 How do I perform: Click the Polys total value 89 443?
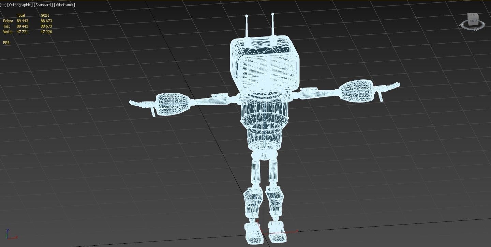coord(23,21)
